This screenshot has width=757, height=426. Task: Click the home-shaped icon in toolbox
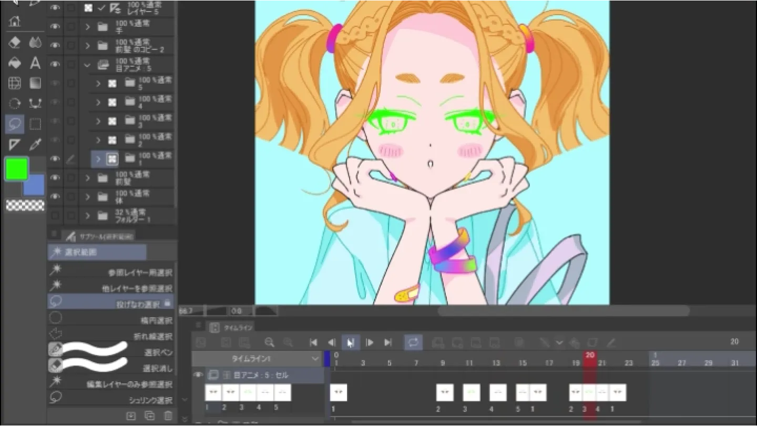[x=15, y=22]
